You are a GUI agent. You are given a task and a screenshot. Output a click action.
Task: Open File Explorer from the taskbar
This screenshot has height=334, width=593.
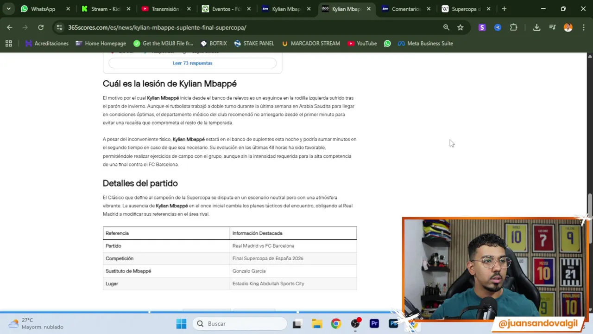pyautogui.click(x=317, y=323)
